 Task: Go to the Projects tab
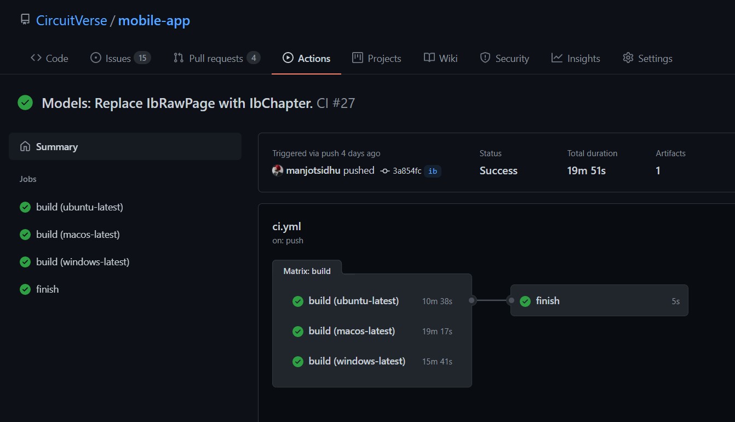[x=377, y=58]
